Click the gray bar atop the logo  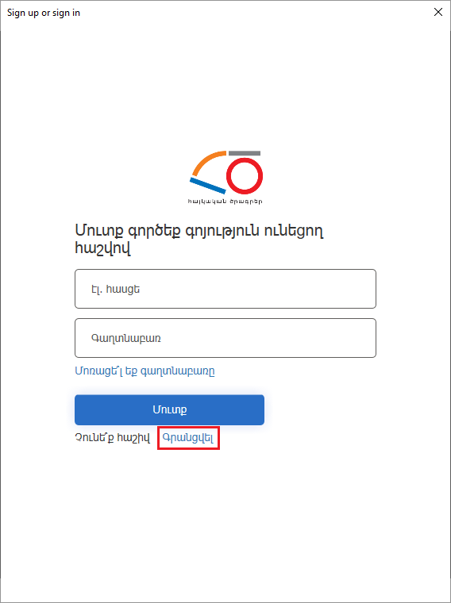point(245,153)
